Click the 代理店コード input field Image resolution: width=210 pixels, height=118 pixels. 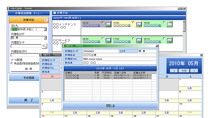tap(26, 46)
